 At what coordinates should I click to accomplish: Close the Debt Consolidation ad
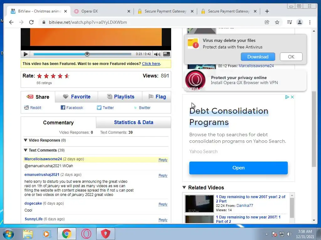tap(292, 97)
